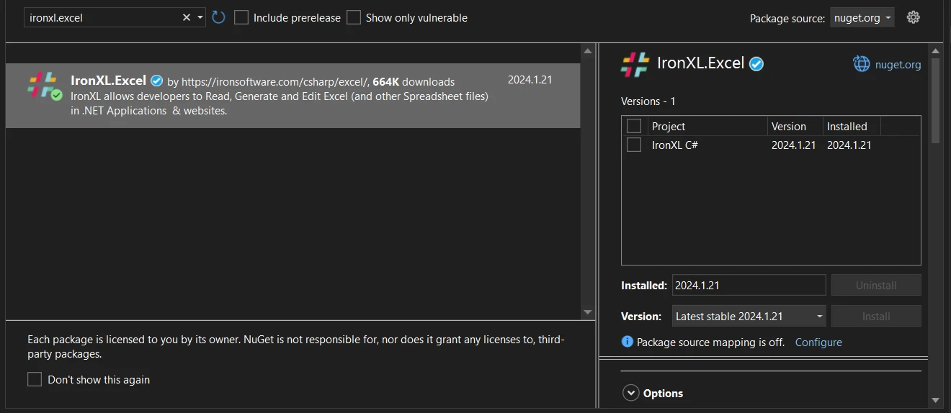Open the search history dropdown arrow
The width and height of the screenshot is (951, 413).
(200, 17)
